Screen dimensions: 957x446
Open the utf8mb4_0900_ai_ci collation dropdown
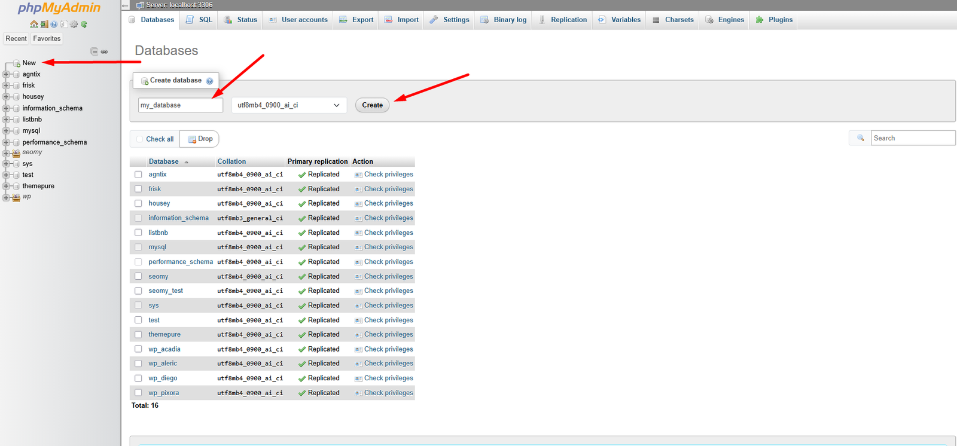[x=288, y=105]
